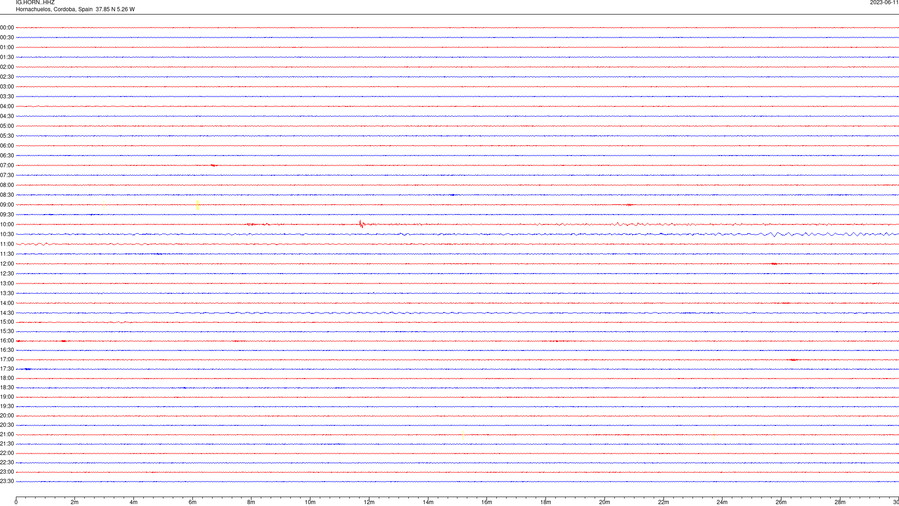Click the 12m tick label on time axis
The width and height of the screenshot is (899, 506).
(x=369, y=502)
